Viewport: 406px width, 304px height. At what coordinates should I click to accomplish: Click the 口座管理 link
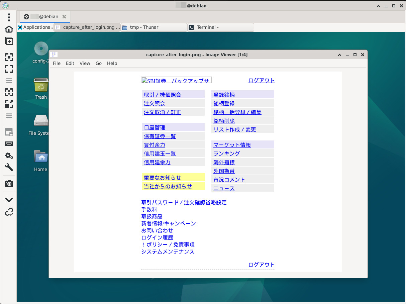(x=155, y=127)
